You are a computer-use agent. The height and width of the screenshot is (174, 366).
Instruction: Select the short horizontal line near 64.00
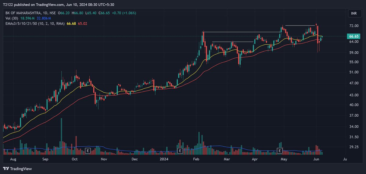point(233,42)
